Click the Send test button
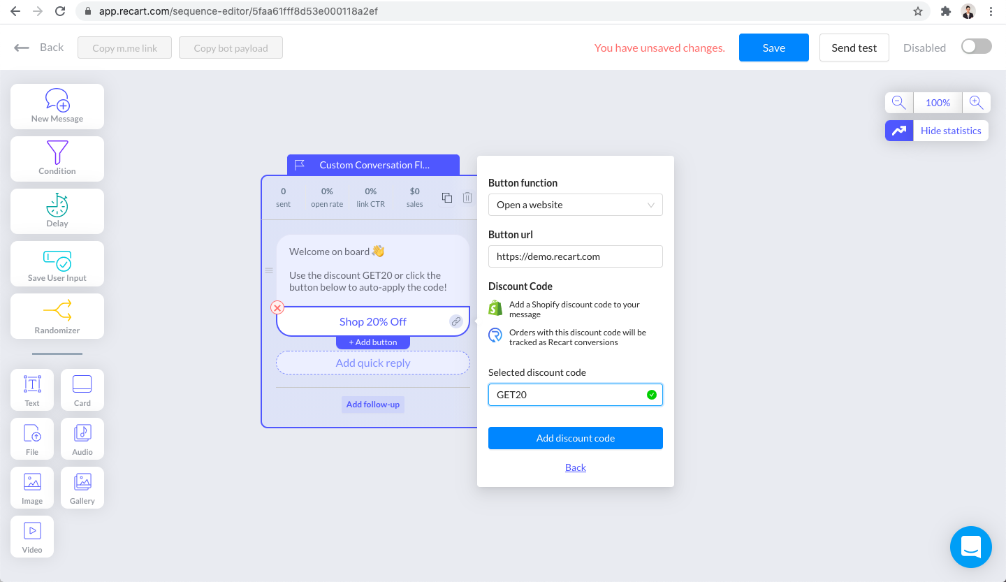1006x582 pixels. (x=854, y=48)
